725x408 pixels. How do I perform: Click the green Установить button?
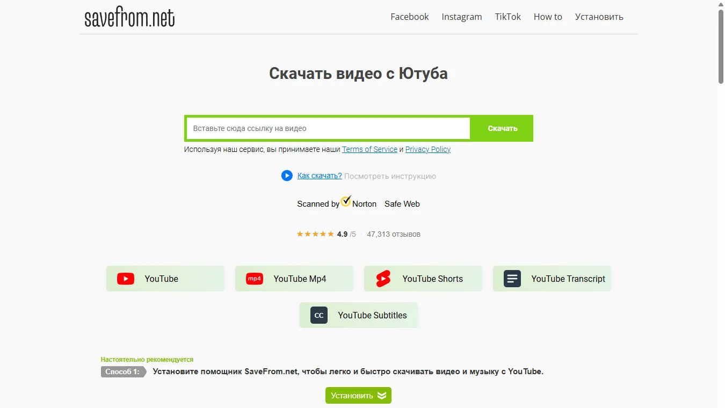(x=358, y=396)
